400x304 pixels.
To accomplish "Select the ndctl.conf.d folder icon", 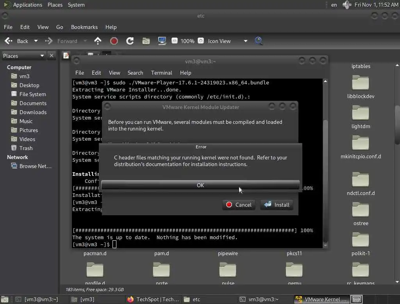I will [x=360, y=179].
